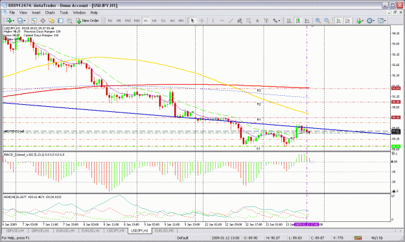The width and height of the screenshot is (405, 242).
Task: Restore the inner chart window
Action: click(x=395, y=12)
